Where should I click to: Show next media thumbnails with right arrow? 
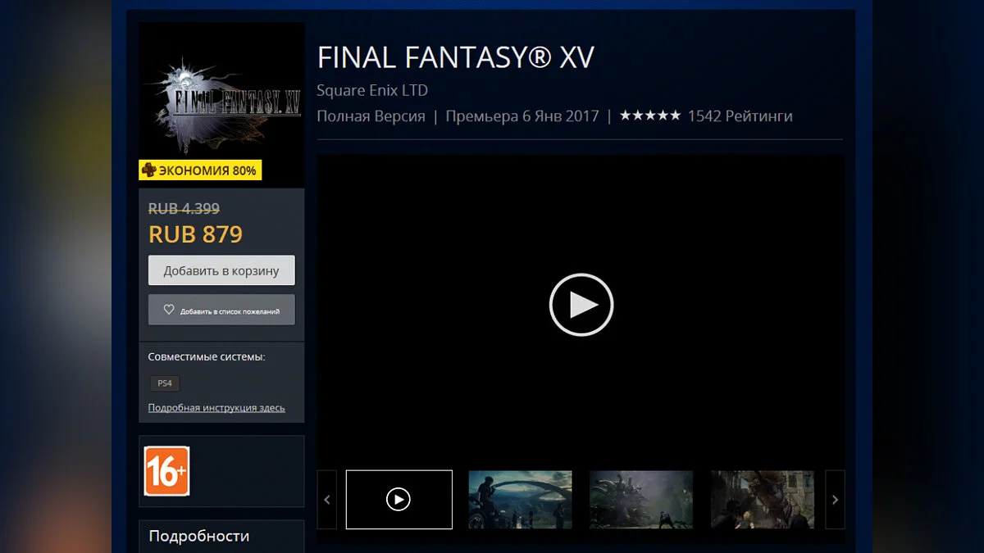(835, 499)
